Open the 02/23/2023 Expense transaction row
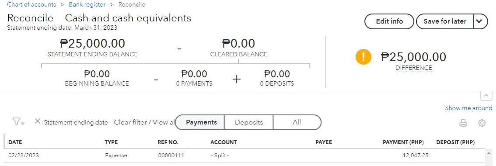496x166 pixels. point(244,156)
